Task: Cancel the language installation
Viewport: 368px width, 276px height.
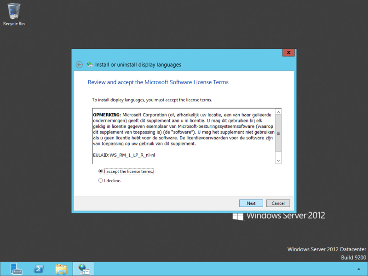Action: (278, 203)
